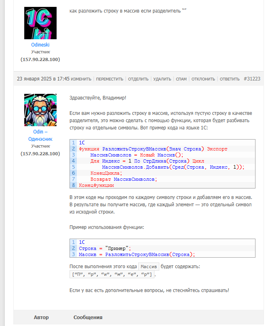Click the inline Массив code label
Screen dimensions: 266x326
[149, 267]
